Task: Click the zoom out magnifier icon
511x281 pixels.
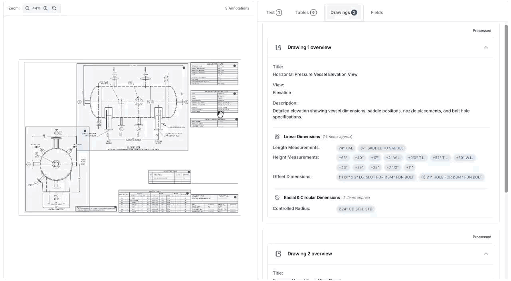Action: [x=28, y=8]
